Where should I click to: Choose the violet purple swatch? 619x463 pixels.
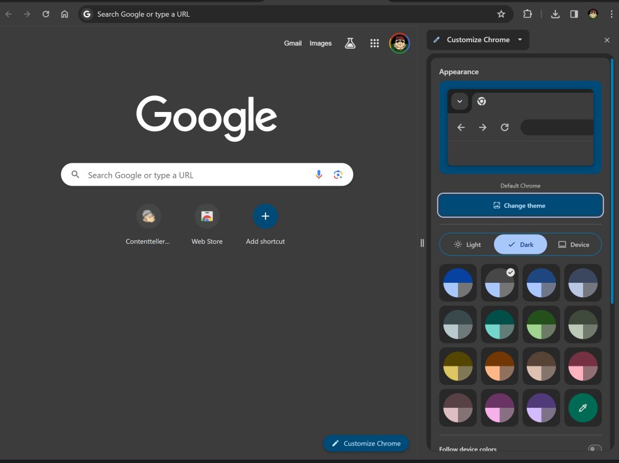(x=541, y=408)
